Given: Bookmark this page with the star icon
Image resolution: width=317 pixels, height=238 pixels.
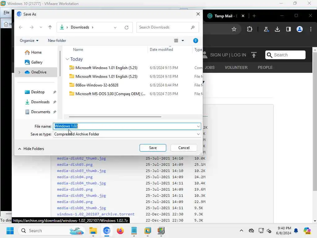Looking at the screenshot, I should click(234, 29).
